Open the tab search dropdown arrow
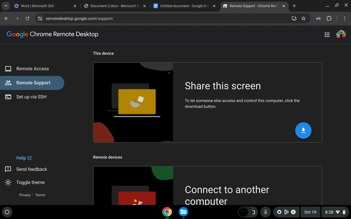 point(6,6)
